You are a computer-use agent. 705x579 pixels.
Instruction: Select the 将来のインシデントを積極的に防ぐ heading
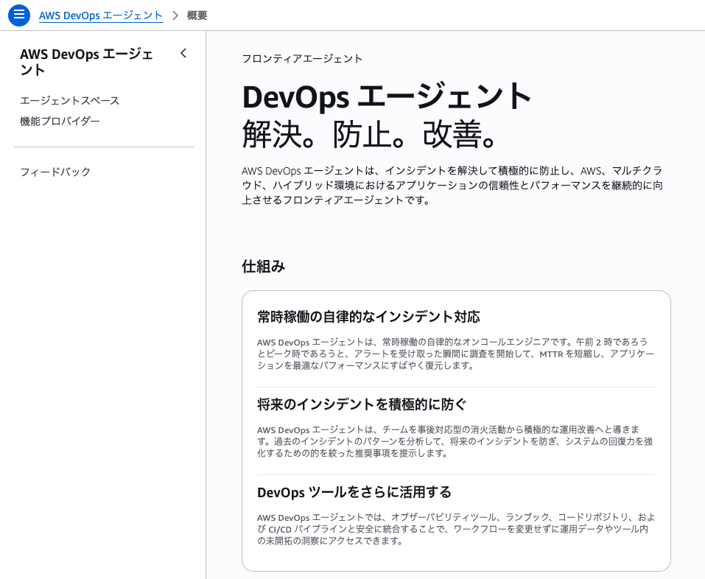[x=362, y=404]
